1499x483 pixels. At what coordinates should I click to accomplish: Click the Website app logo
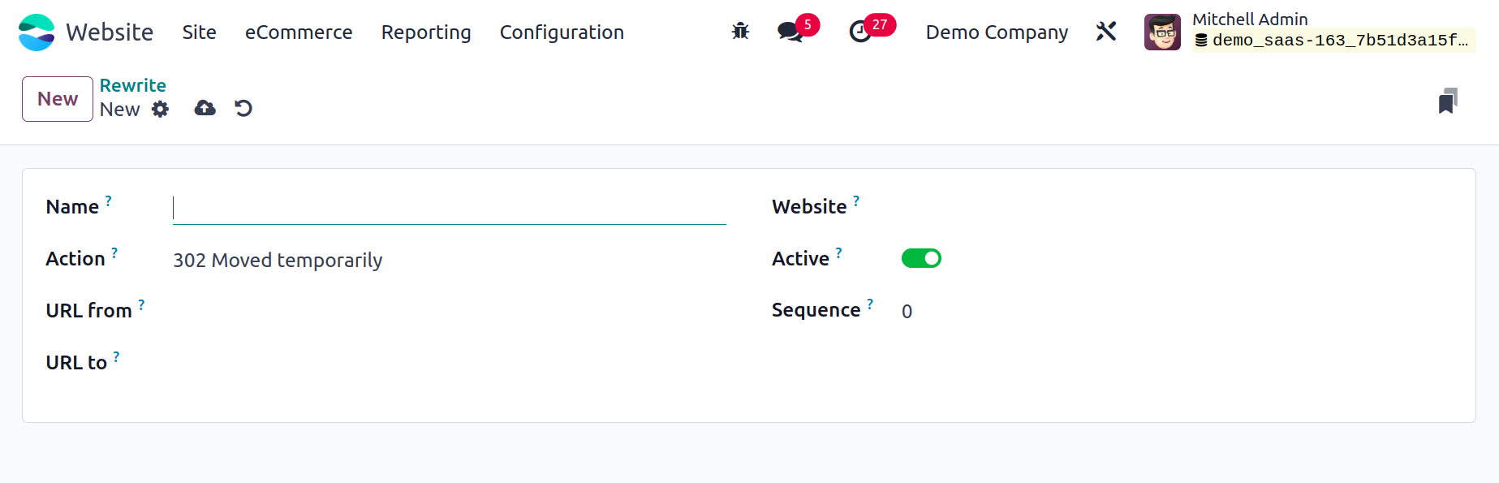[x=37, y=32]
